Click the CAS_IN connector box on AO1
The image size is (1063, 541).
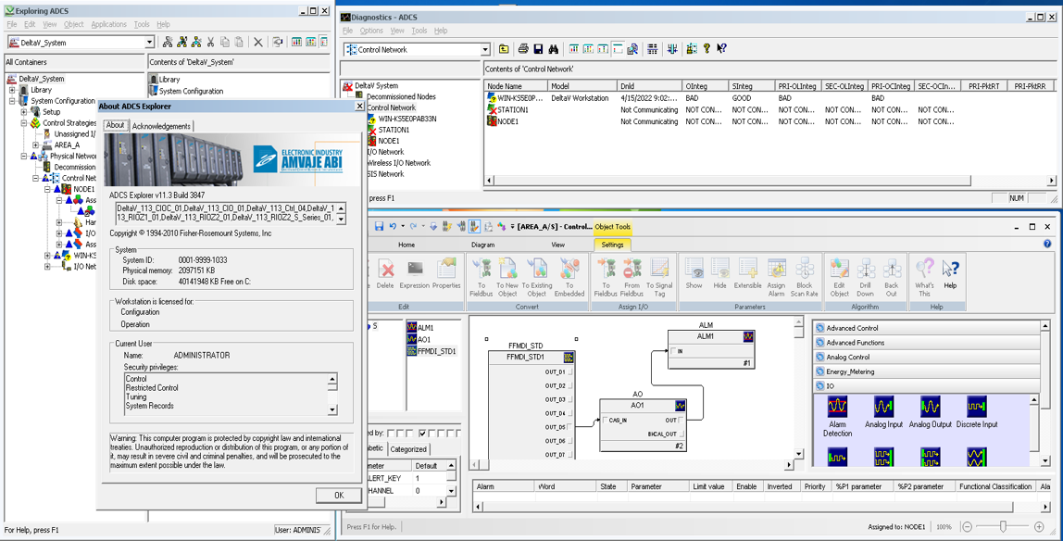pos(605,421)
